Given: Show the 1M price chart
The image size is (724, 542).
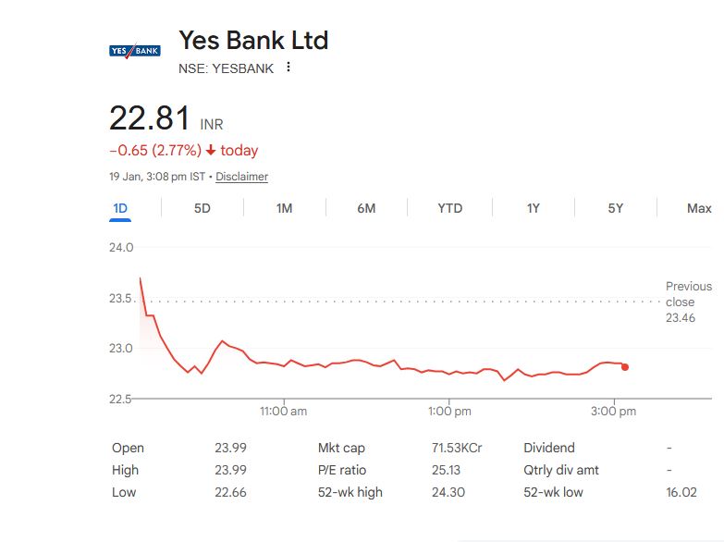Looking at the screenshot, I should pyautogui.click(x=284, y=208).
